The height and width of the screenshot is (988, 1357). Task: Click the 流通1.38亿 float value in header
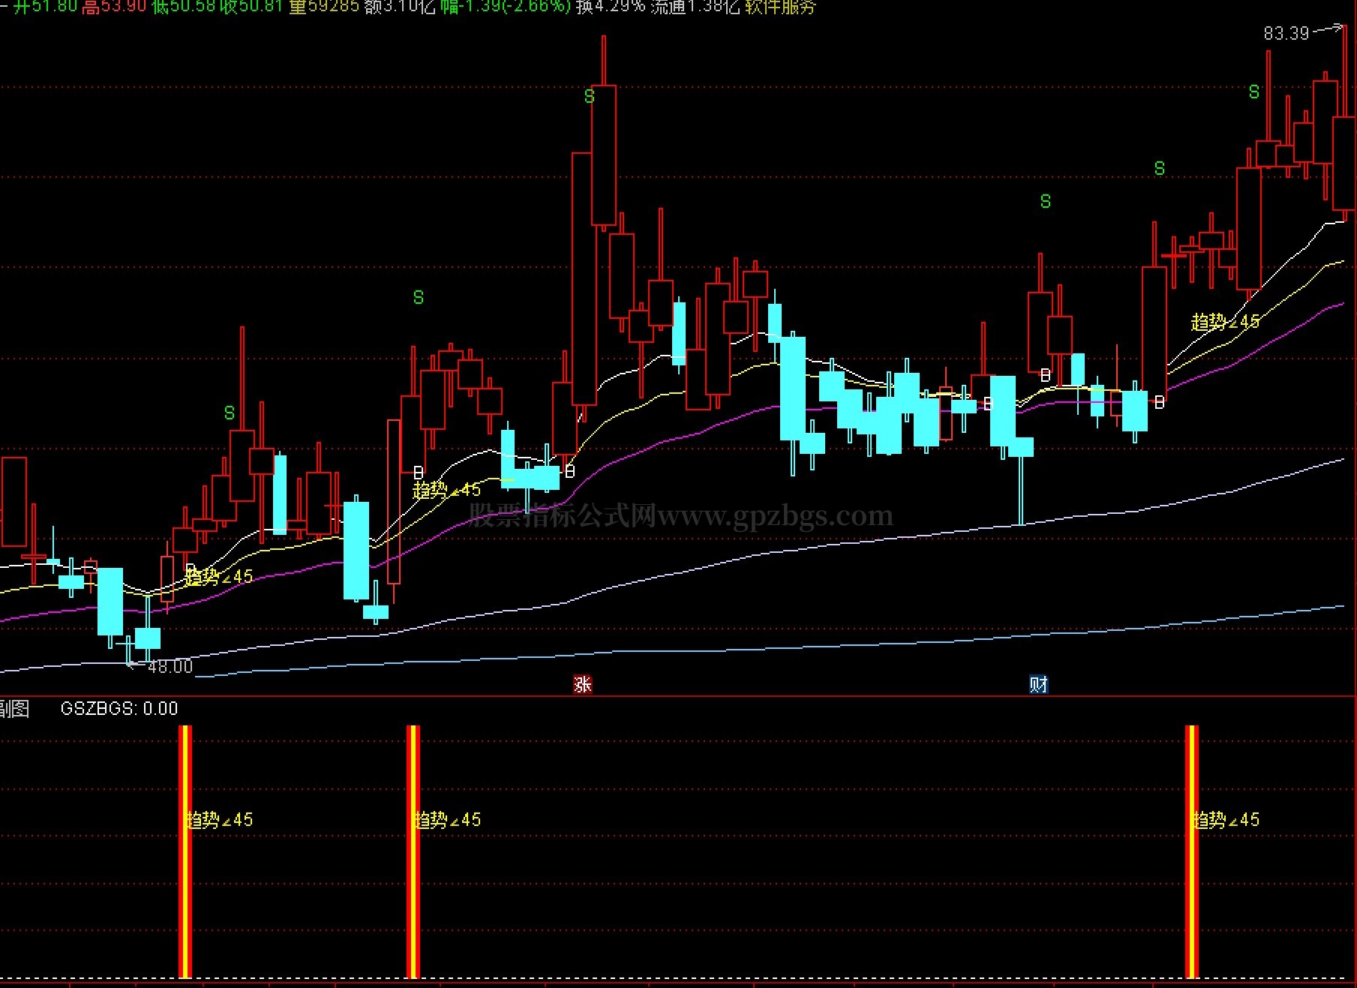pyautogui.click(x=695, y=8)
